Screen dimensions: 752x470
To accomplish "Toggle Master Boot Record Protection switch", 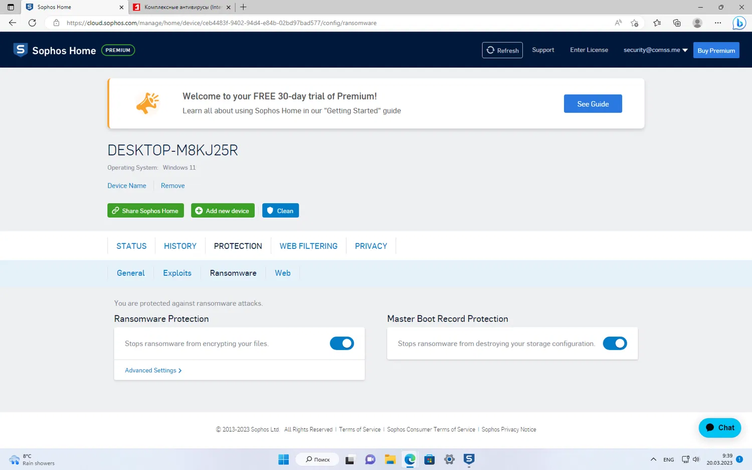I will pyautogui.click(x=615, y=344).
